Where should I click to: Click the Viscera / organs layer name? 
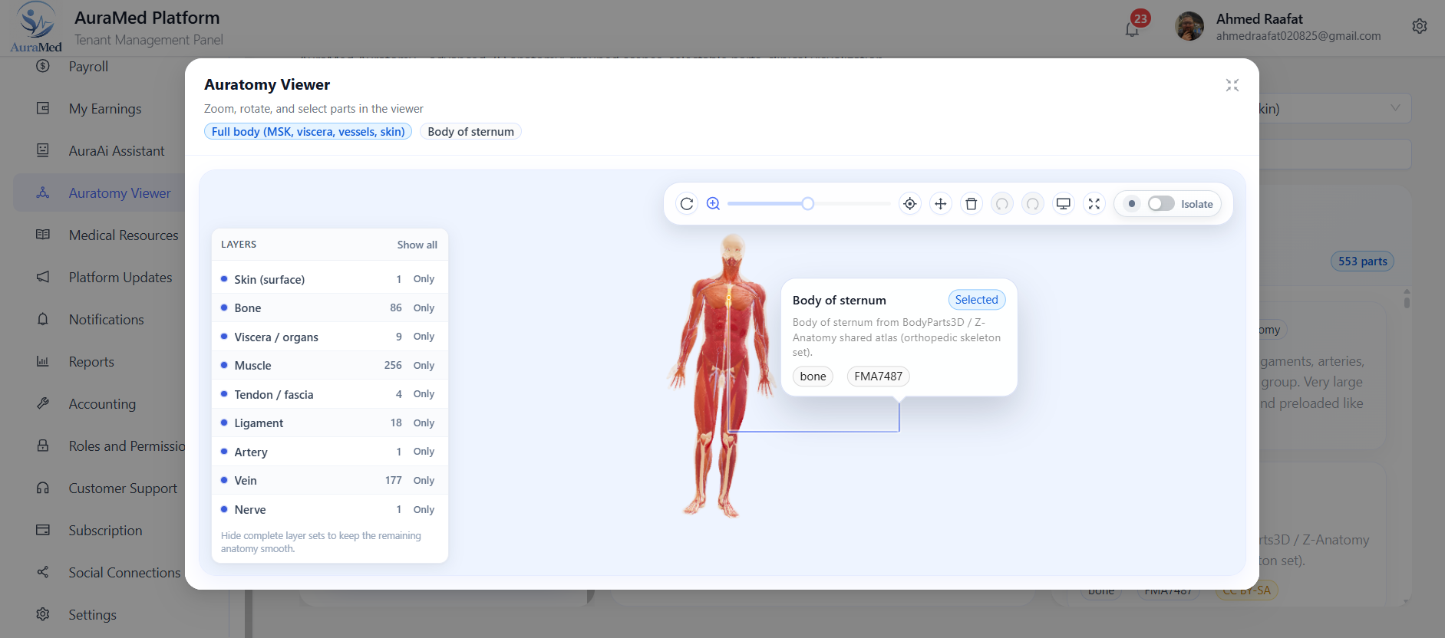(276, 337)
